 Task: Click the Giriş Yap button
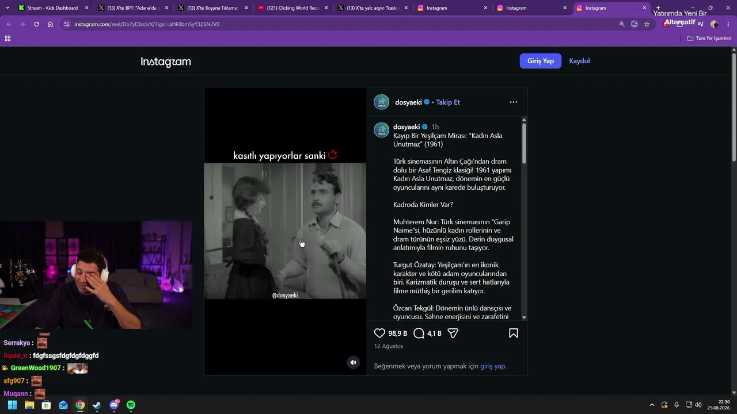(x=541, y=61)
